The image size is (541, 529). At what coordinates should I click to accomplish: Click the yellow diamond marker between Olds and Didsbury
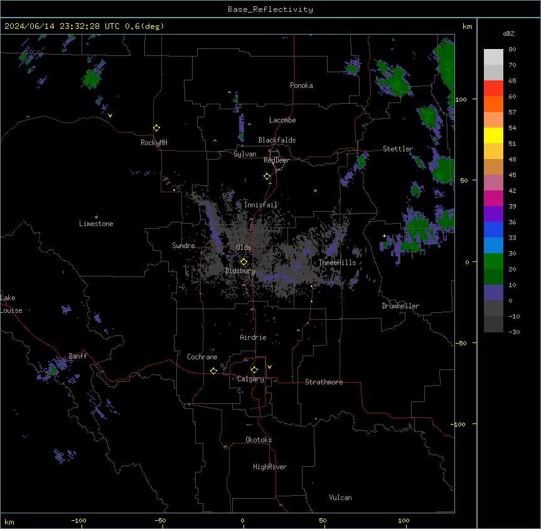(x=244, y=262)
